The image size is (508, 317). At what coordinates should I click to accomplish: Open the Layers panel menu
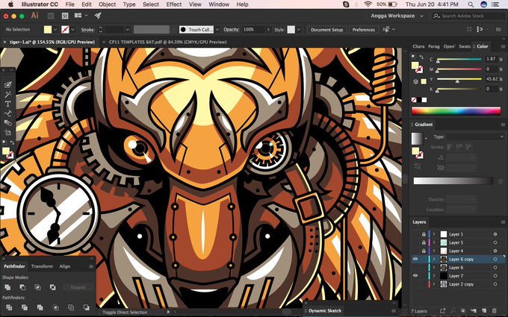(503, 222)
